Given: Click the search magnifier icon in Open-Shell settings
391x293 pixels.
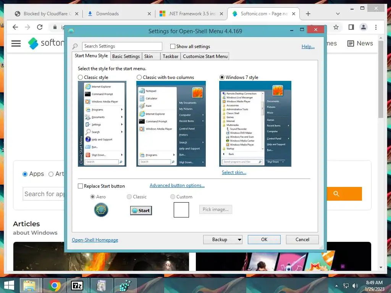Looking at the screenshot, I should coord(75,46).
